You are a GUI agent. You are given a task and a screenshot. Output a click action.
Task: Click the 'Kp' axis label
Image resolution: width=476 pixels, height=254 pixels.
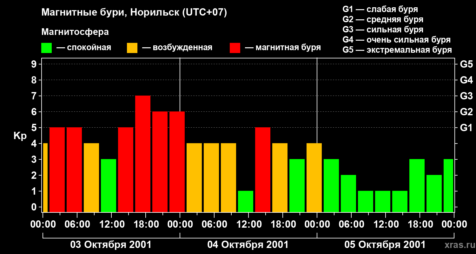coord(20,136)
